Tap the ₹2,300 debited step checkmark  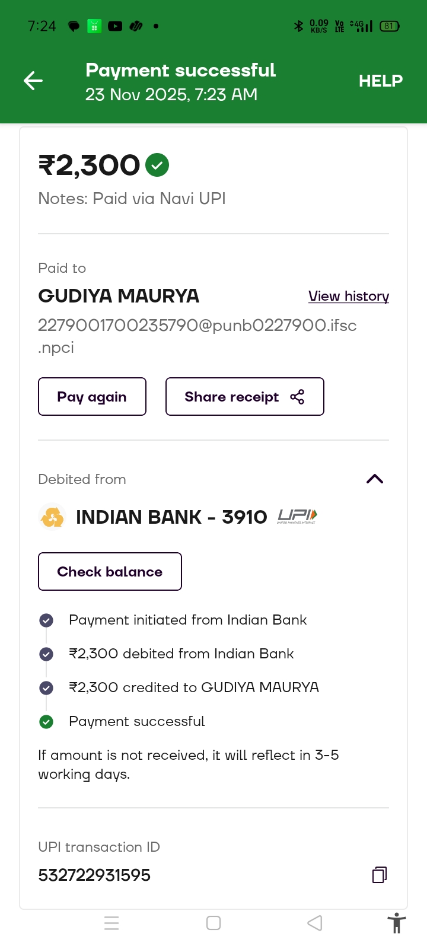46,654
